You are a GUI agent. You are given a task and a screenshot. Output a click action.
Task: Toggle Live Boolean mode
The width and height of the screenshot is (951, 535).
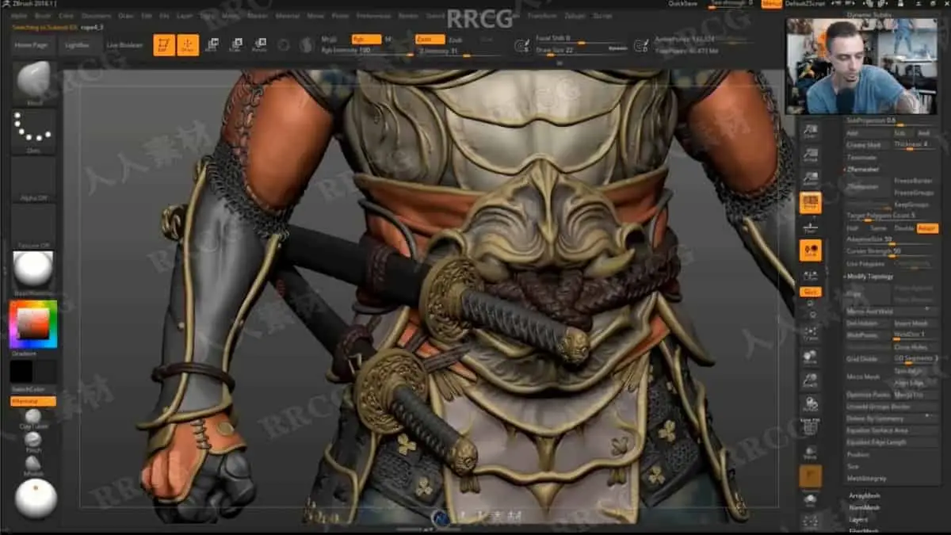124,45
